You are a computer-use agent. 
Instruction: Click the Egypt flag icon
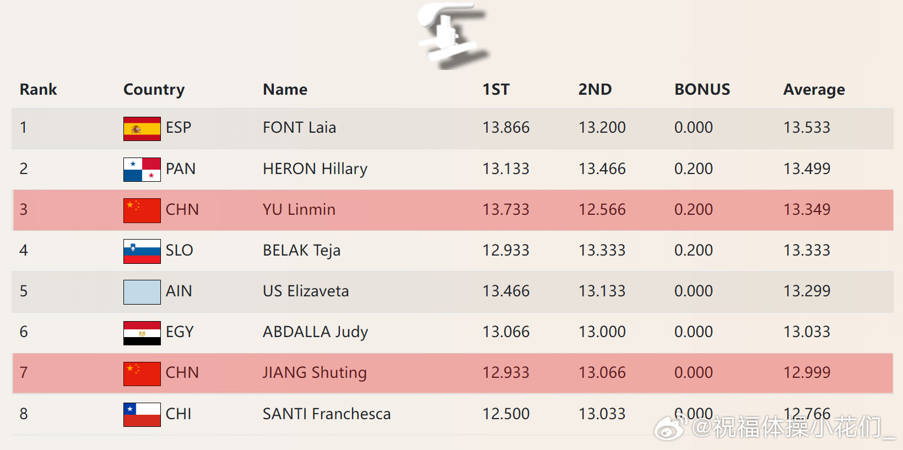point(142,332)
